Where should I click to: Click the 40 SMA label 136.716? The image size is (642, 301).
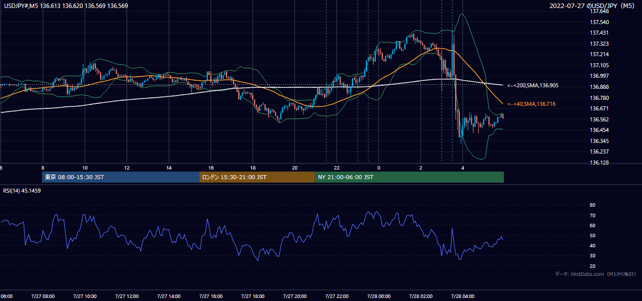(532, 104)
